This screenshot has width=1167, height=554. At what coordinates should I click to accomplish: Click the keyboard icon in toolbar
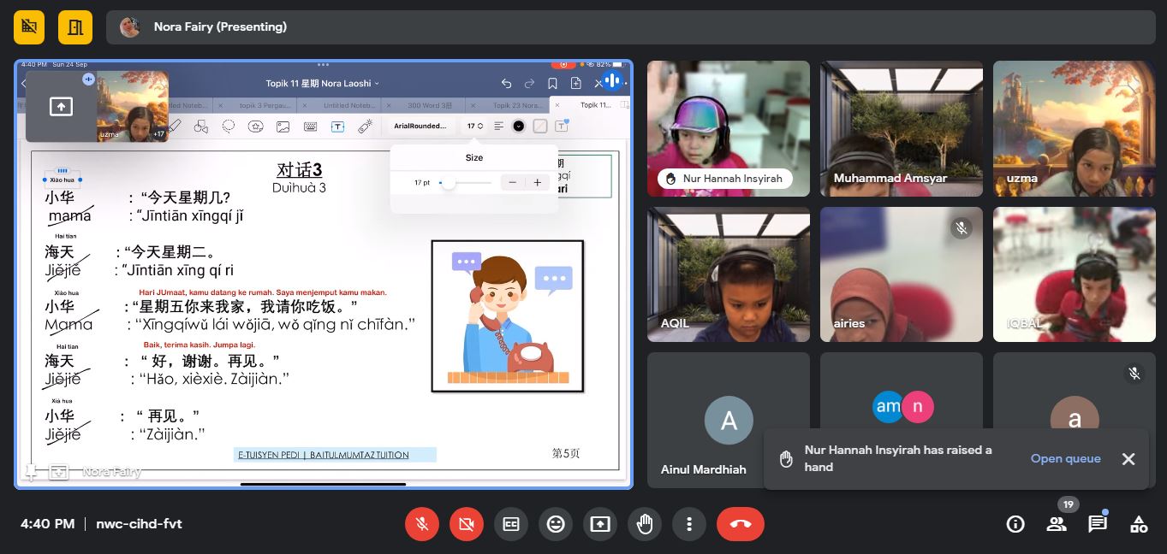pyautogui.click(x=310, y=126)
